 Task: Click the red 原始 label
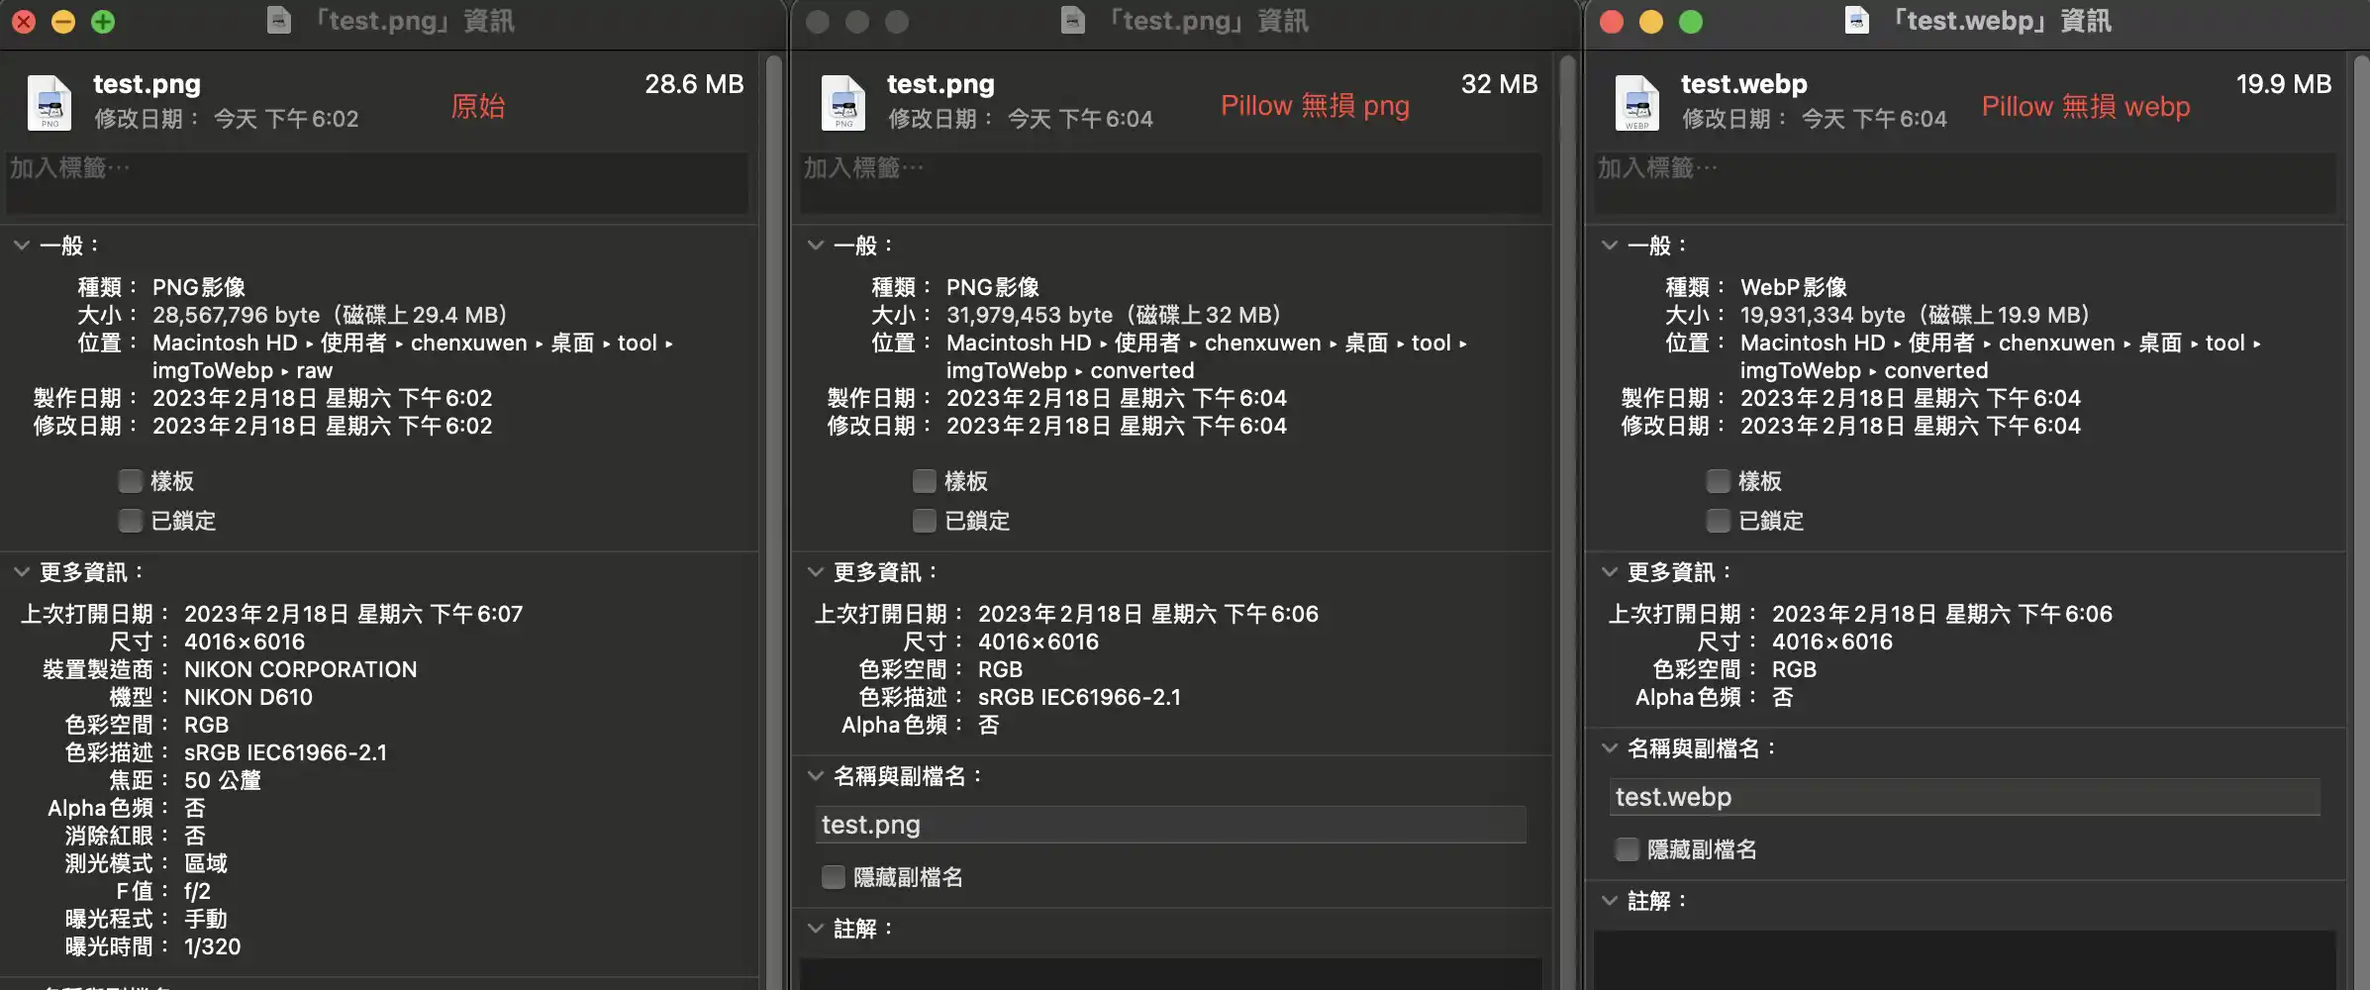478,106
